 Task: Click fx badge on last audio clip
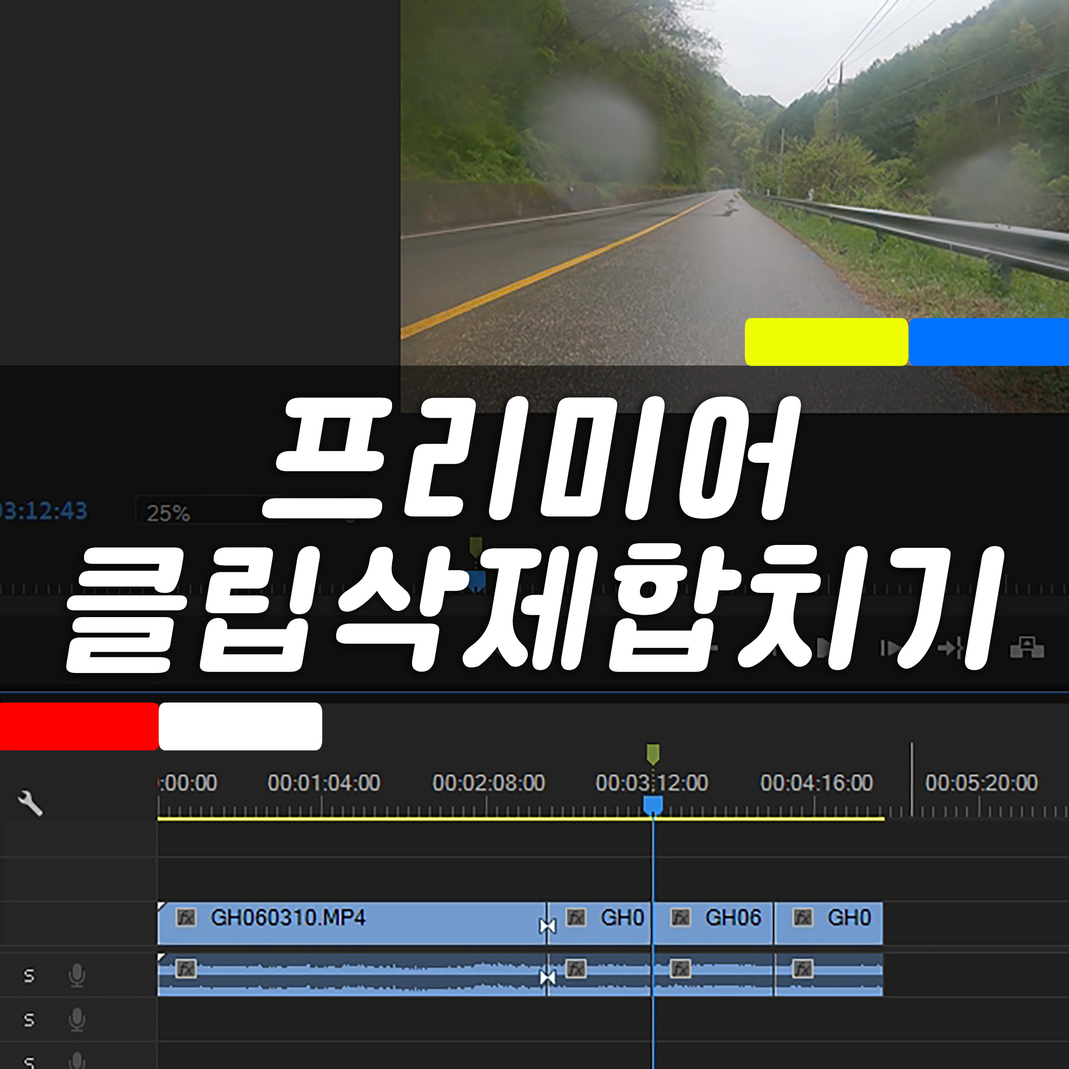point(802,968)
